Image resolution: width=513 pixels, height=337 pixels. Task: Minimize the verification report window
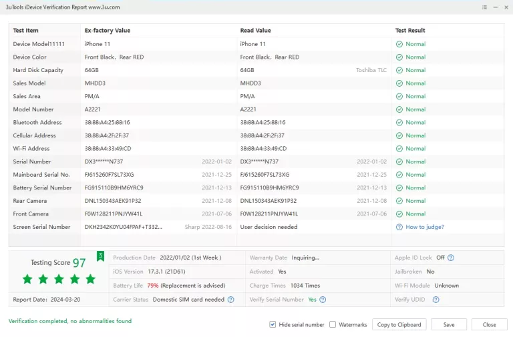(496, 7)
